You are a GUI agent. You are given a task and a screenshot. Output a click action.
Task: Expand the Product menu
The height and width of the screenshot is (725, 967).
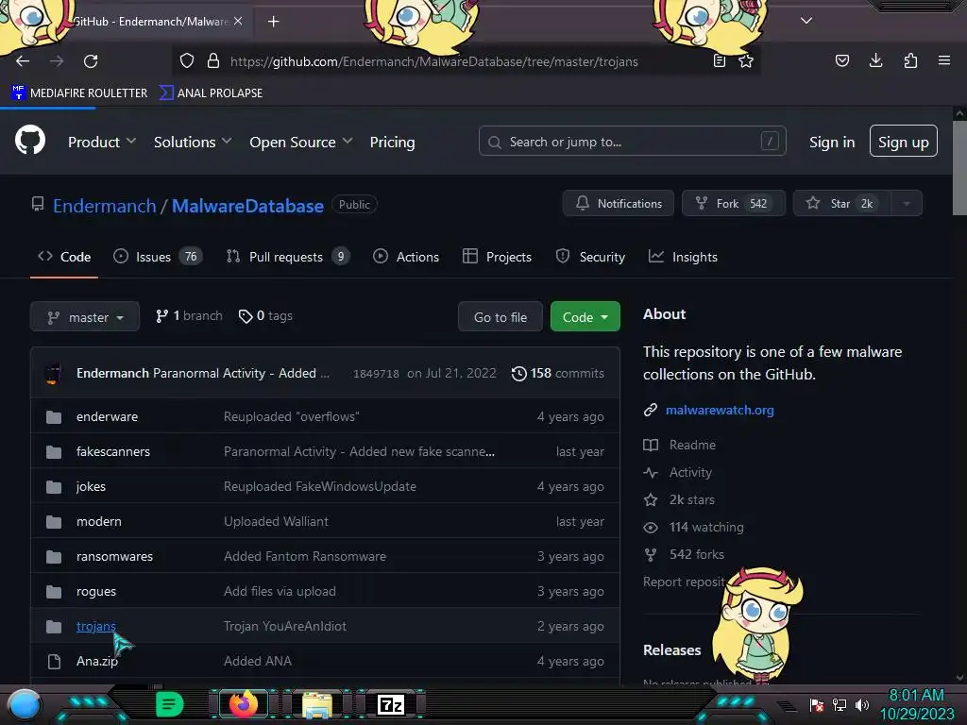pos(102,142)
